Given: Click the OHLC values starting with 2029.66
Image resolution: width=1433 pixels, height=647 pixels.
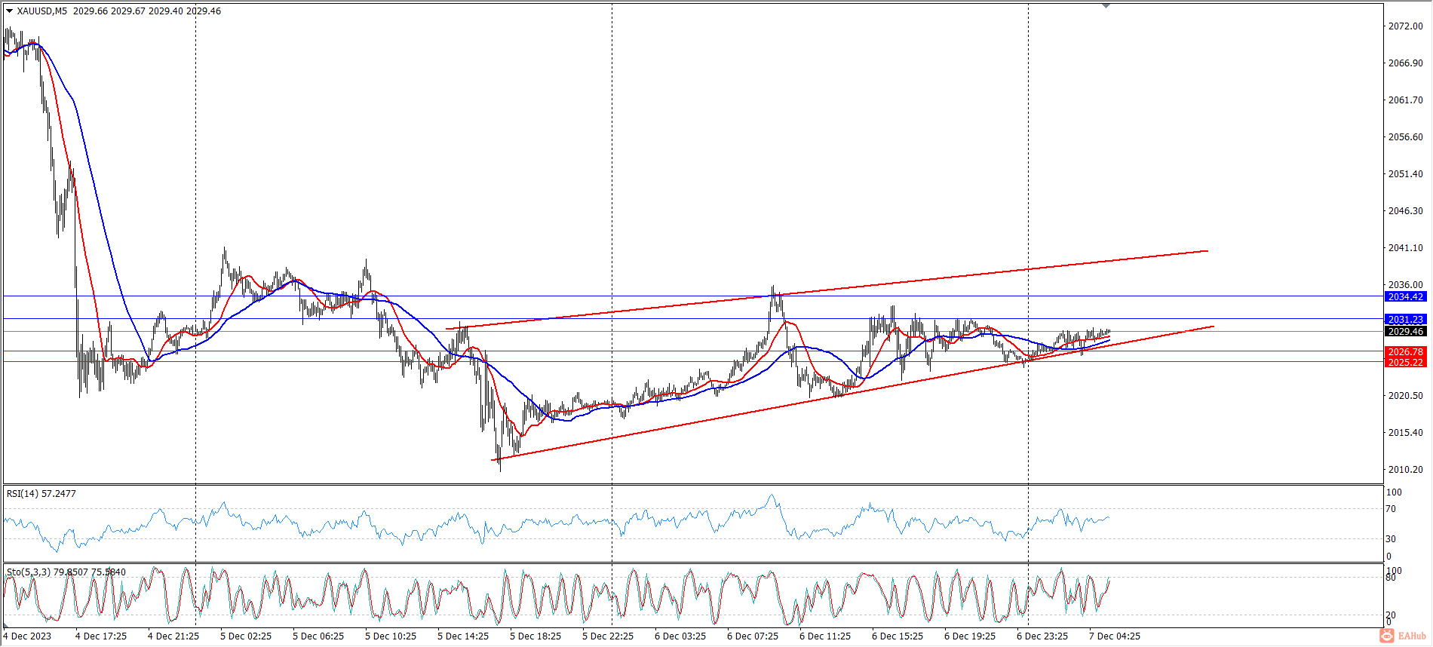Looking at the screenshot, I should pyautogui.click(x=147, y=11).
